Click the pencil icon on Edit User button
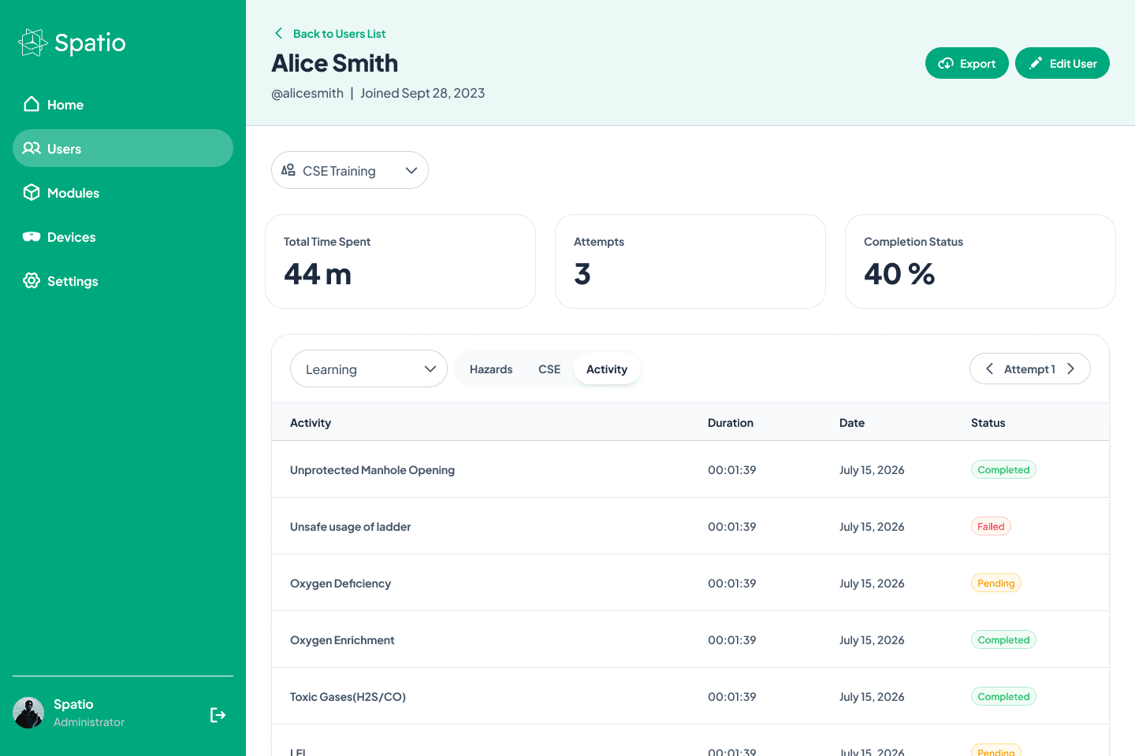This screenshot has height=756, width=1135. [1036, 63]
